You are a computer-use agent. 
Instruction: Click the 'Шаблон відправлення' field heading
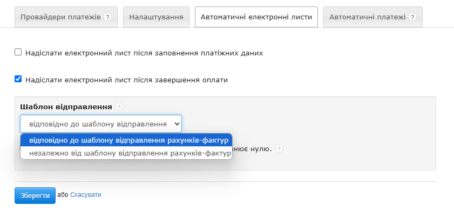66,107
